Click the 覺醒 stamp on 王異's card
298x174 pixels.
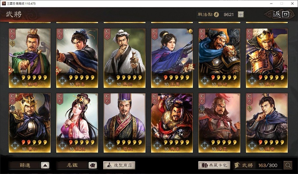tap(188, 68)
